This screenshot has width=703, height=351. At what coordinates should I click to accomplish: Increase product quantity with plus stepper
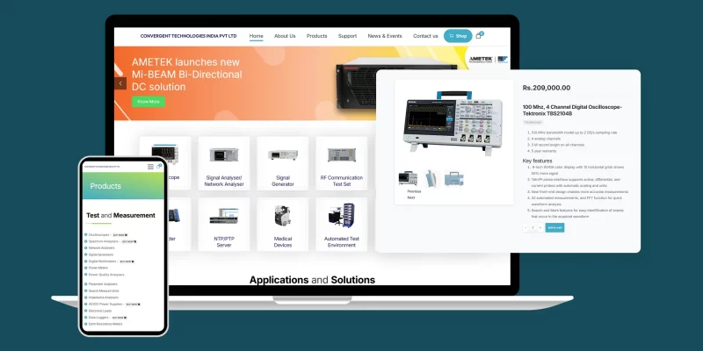540,227
